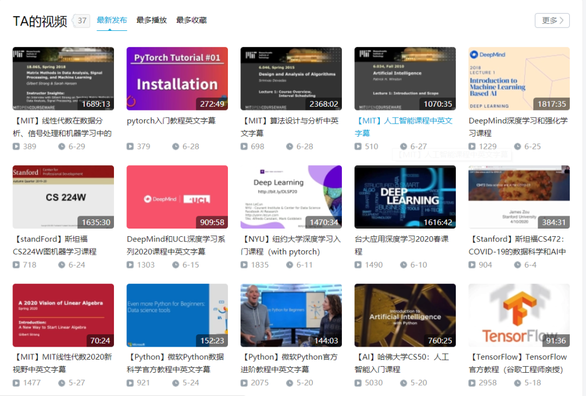586x396 pixels.
Task: Open the pytorch入门教程英文字幕 title link
Action: point(171,121)
